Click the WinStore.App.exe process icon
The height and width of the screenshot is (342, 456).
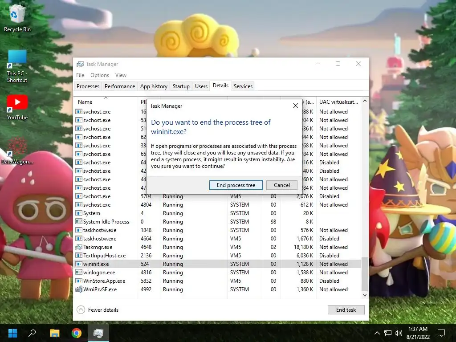click(78, 281)
